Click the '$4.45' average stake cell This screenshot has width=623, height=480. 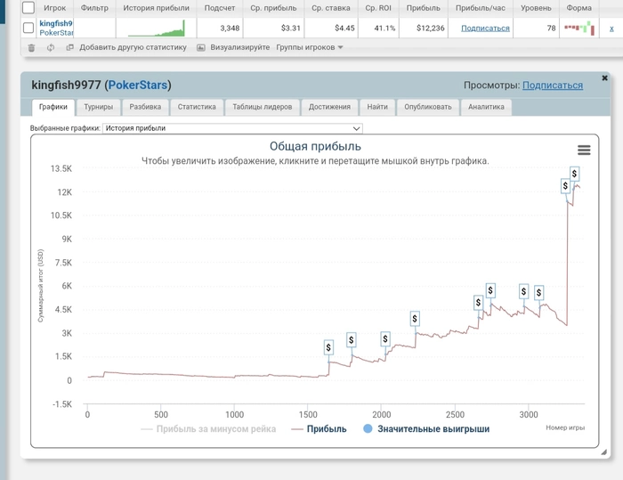tap(344, 28)
